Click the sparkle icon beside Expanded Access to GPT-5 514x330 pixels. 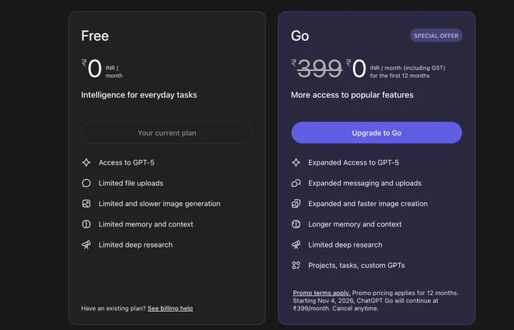[296, 162]
